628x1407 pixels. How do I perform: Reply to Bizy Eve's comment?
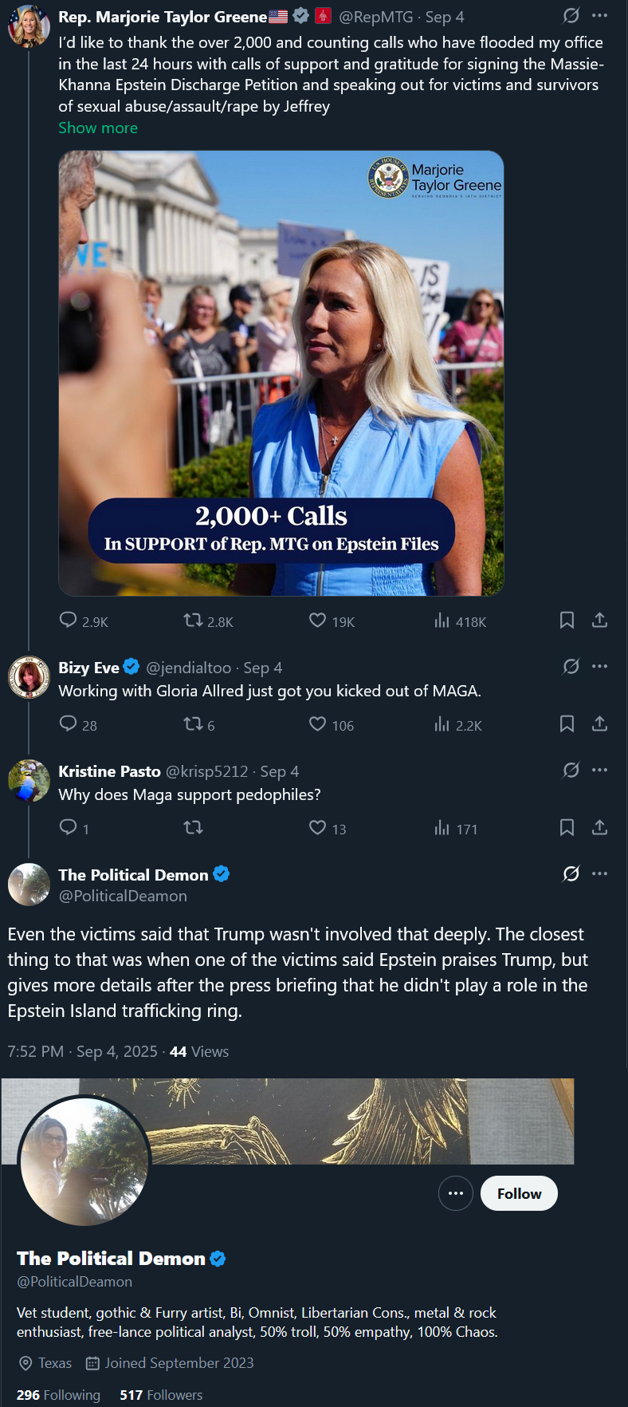69,724
